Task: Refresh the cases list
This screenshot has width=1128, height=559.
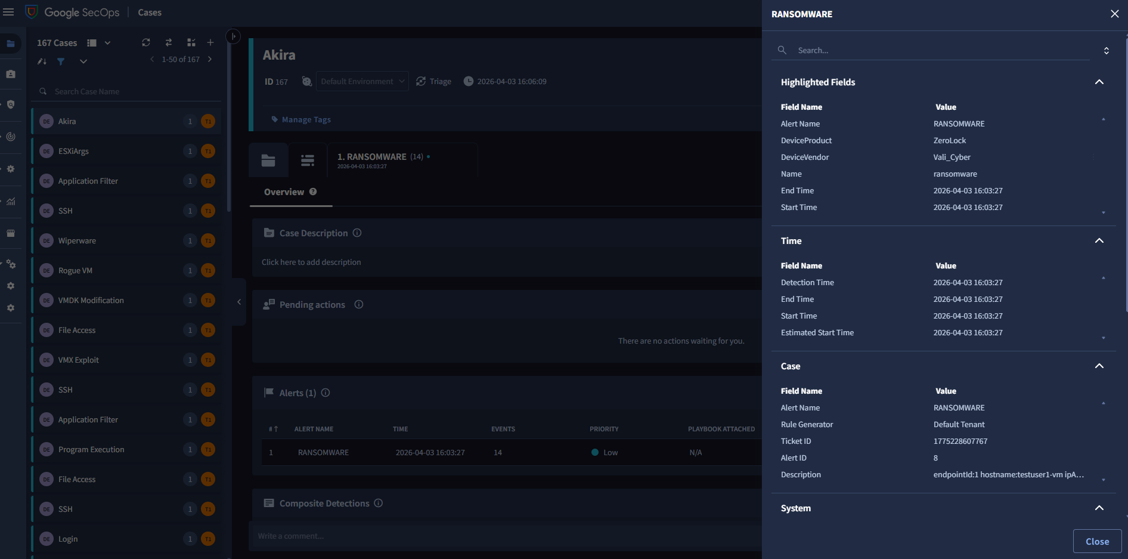Action: [146, 42]
